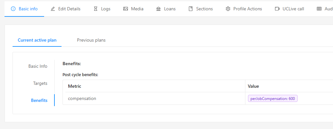
Task: Go to the Loans tab
Action: point(170,9)
